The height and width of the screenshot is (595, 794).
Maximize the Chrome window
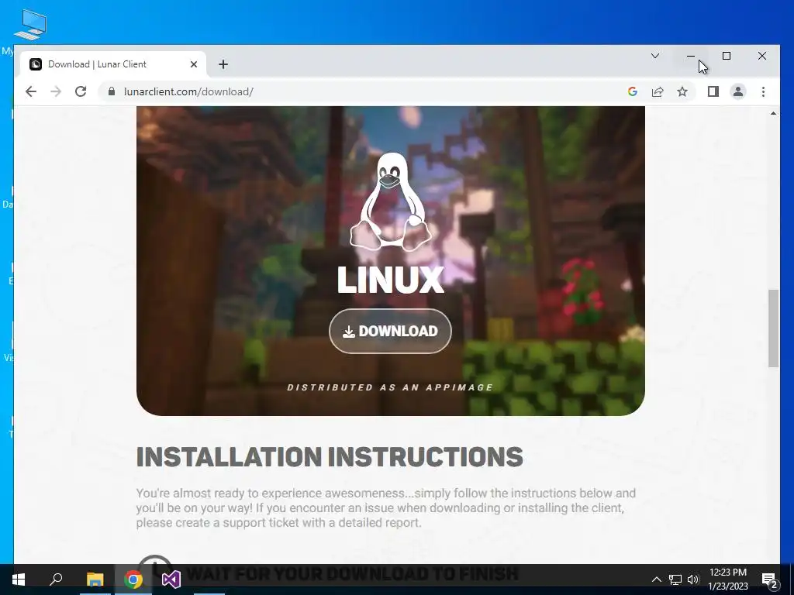[726, 56]
